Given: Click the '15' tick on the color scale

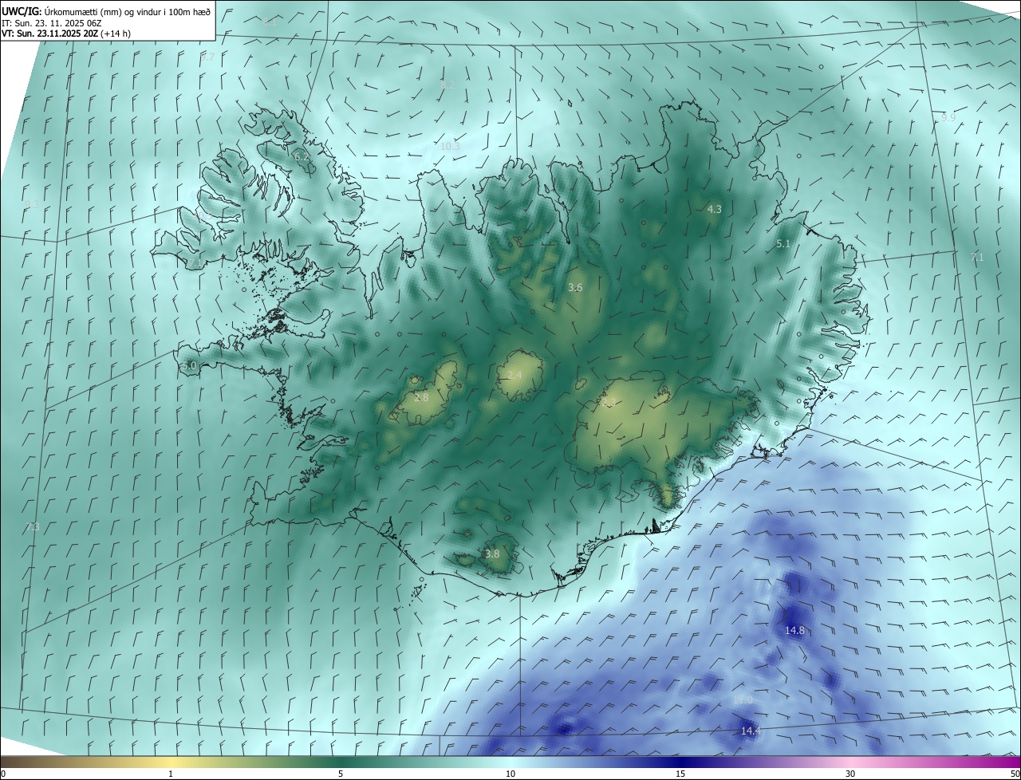Looking at the screenshot, I should click(680, 774).
